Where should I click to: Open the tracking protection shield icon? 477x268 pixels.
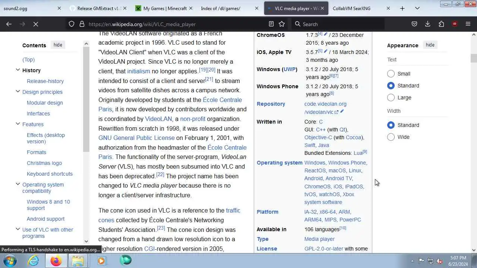[72, 24]
